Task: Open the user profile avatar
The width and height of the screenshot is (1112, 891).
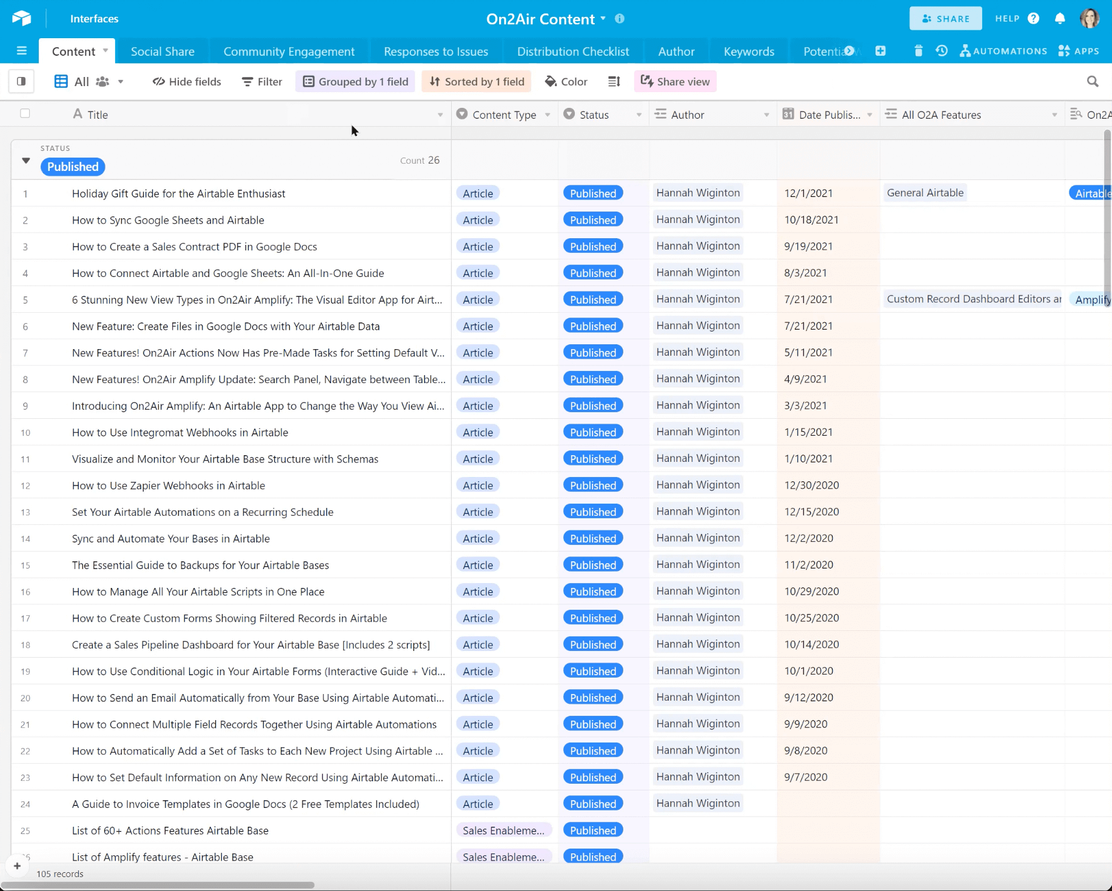Action: pyautogui.click(x=1090, y=18)
